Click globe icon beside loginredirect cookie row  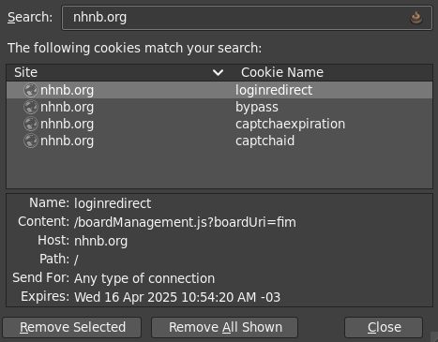(31, 90)
